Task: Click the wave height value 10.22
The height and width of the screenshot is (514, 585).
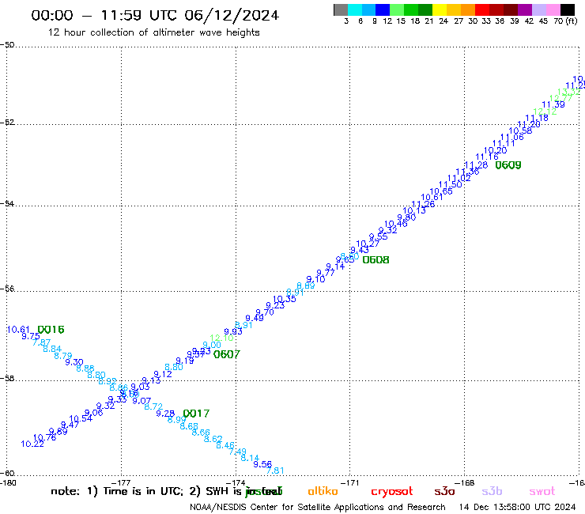Action: coord(32,444)
